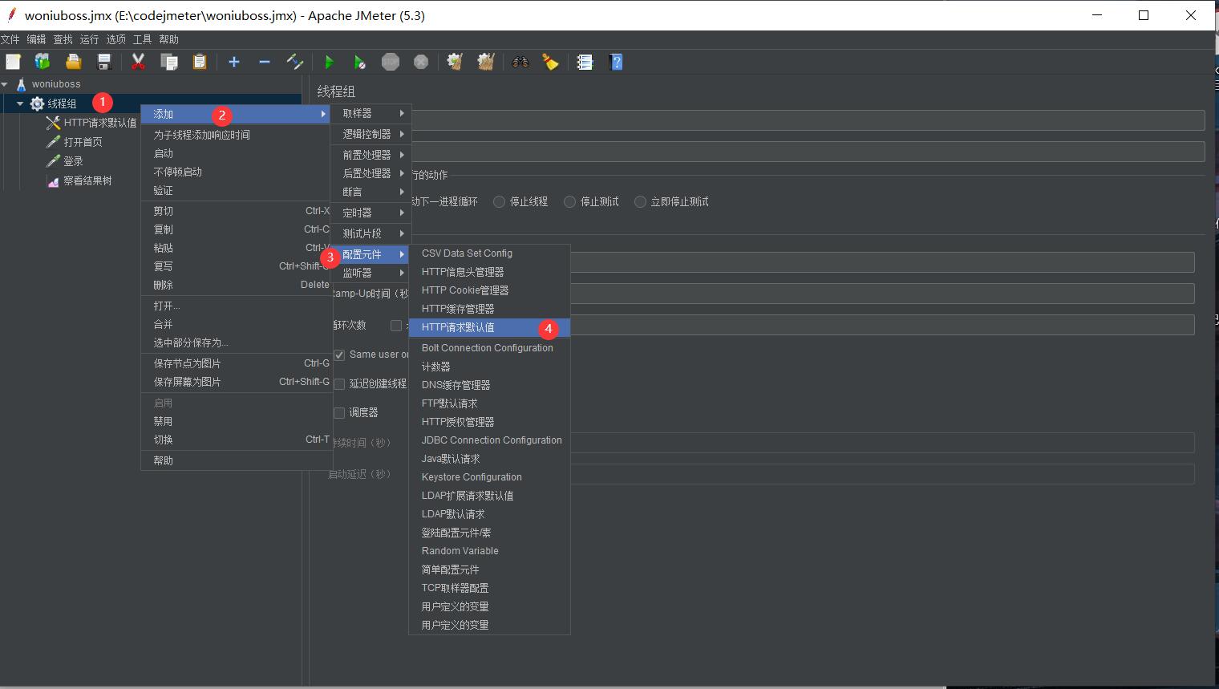Image resolution: width=1219 pixels, height=689 pixels.
Task: Click the Shutdown round X icon
Action: pyautogui.click(x=421, y=62)
